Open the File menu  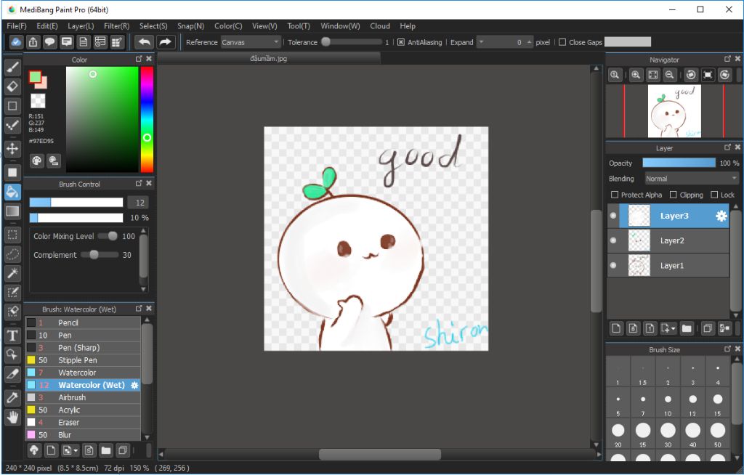click(x=17, y=26)
